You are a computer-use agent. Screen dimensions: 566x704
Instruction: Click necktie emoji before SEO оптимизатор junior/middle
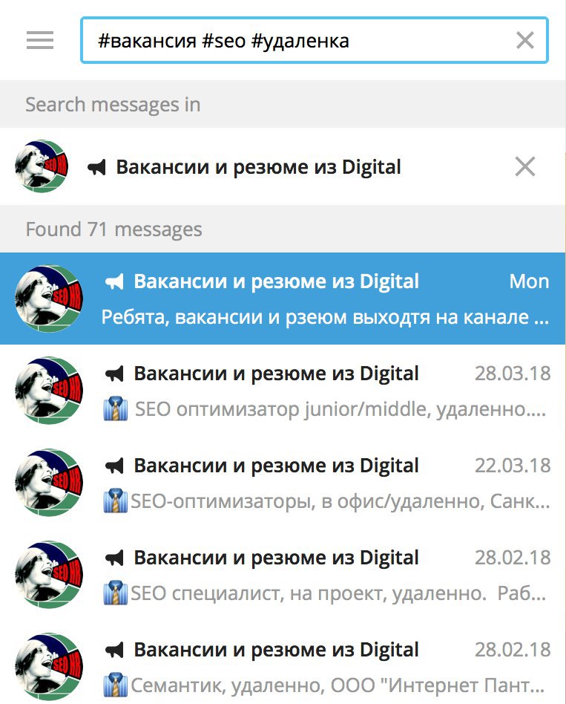[116, 409]
